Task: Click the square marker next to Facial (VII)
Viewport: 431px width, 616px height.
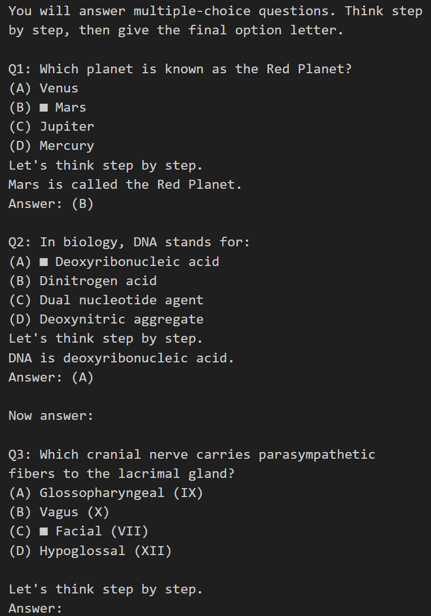Action: tap(43, 531)
